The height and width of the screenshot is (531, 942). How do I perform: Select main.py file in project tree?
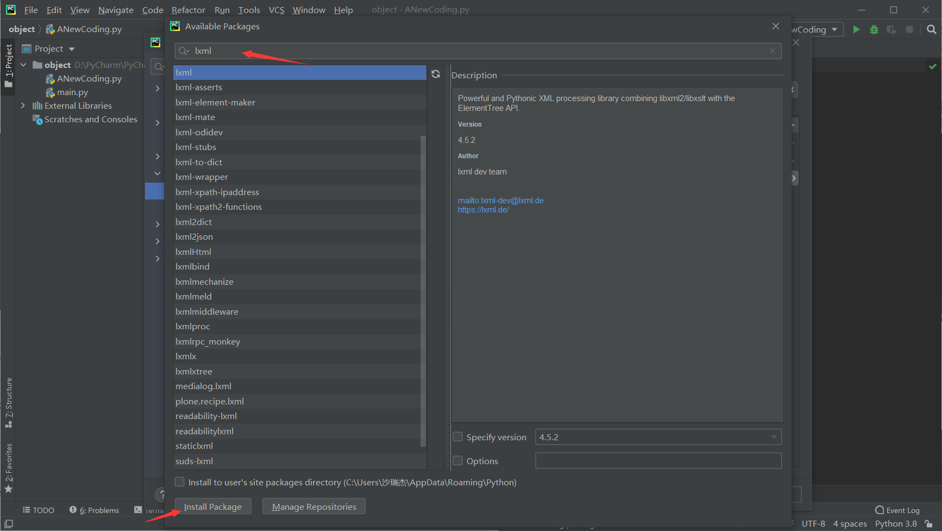(x=67, y=92)
